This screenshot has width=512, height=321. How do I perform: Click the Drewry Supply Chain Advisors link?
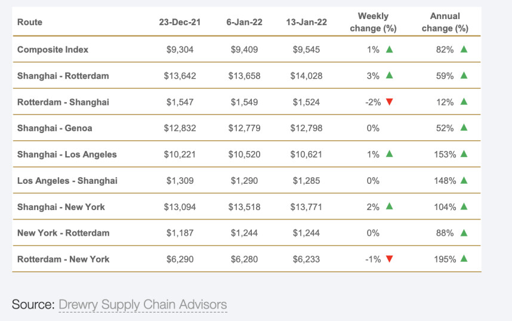click(x=143, y=305)
